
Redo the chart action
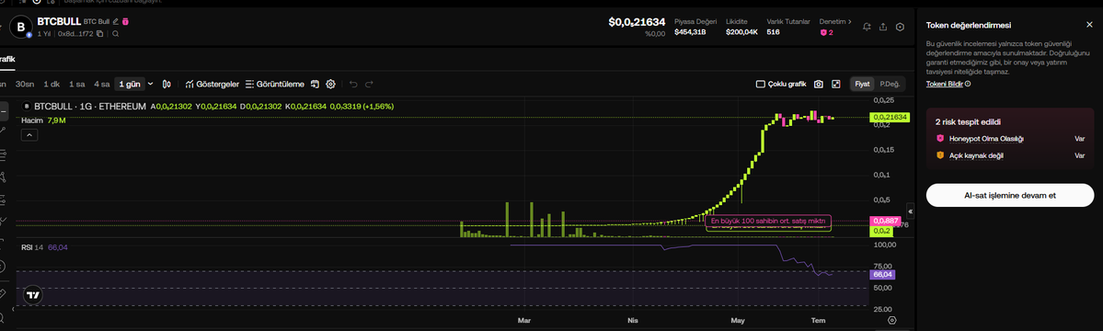pos(369,85)
